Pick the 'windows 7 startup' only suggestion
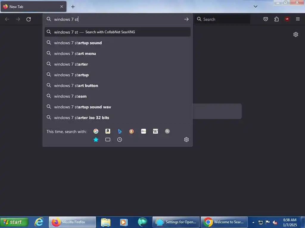 117,75
